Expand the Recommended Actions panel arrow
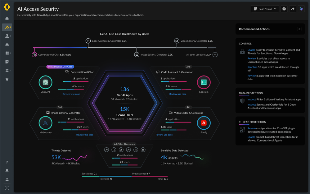The image size is (310, 194). (x=299, y=29)
